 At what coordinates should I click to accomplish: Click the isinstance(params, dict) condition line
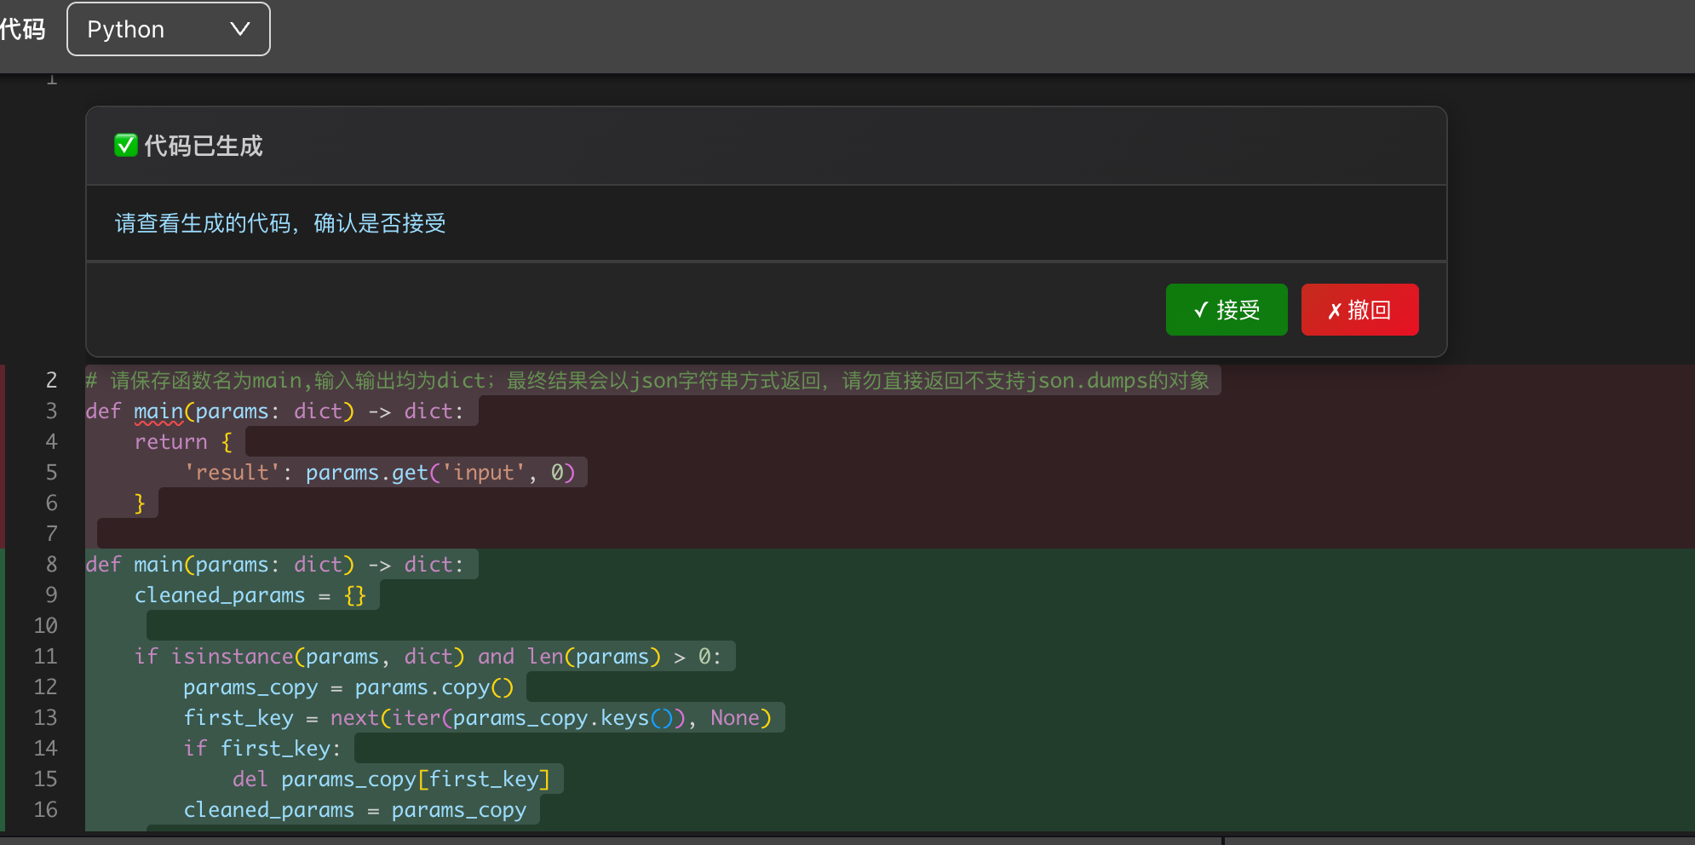click(x=428, y=657)
